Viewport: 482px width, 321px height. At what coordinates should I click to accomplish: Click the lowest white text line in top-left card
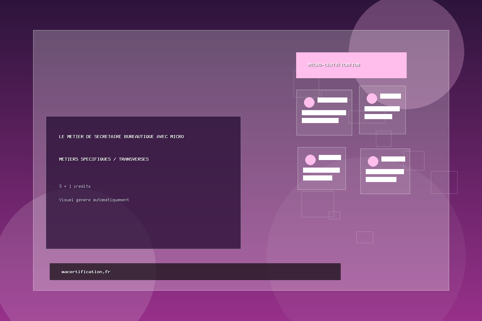pyautogui.click(x=320, y=121)
